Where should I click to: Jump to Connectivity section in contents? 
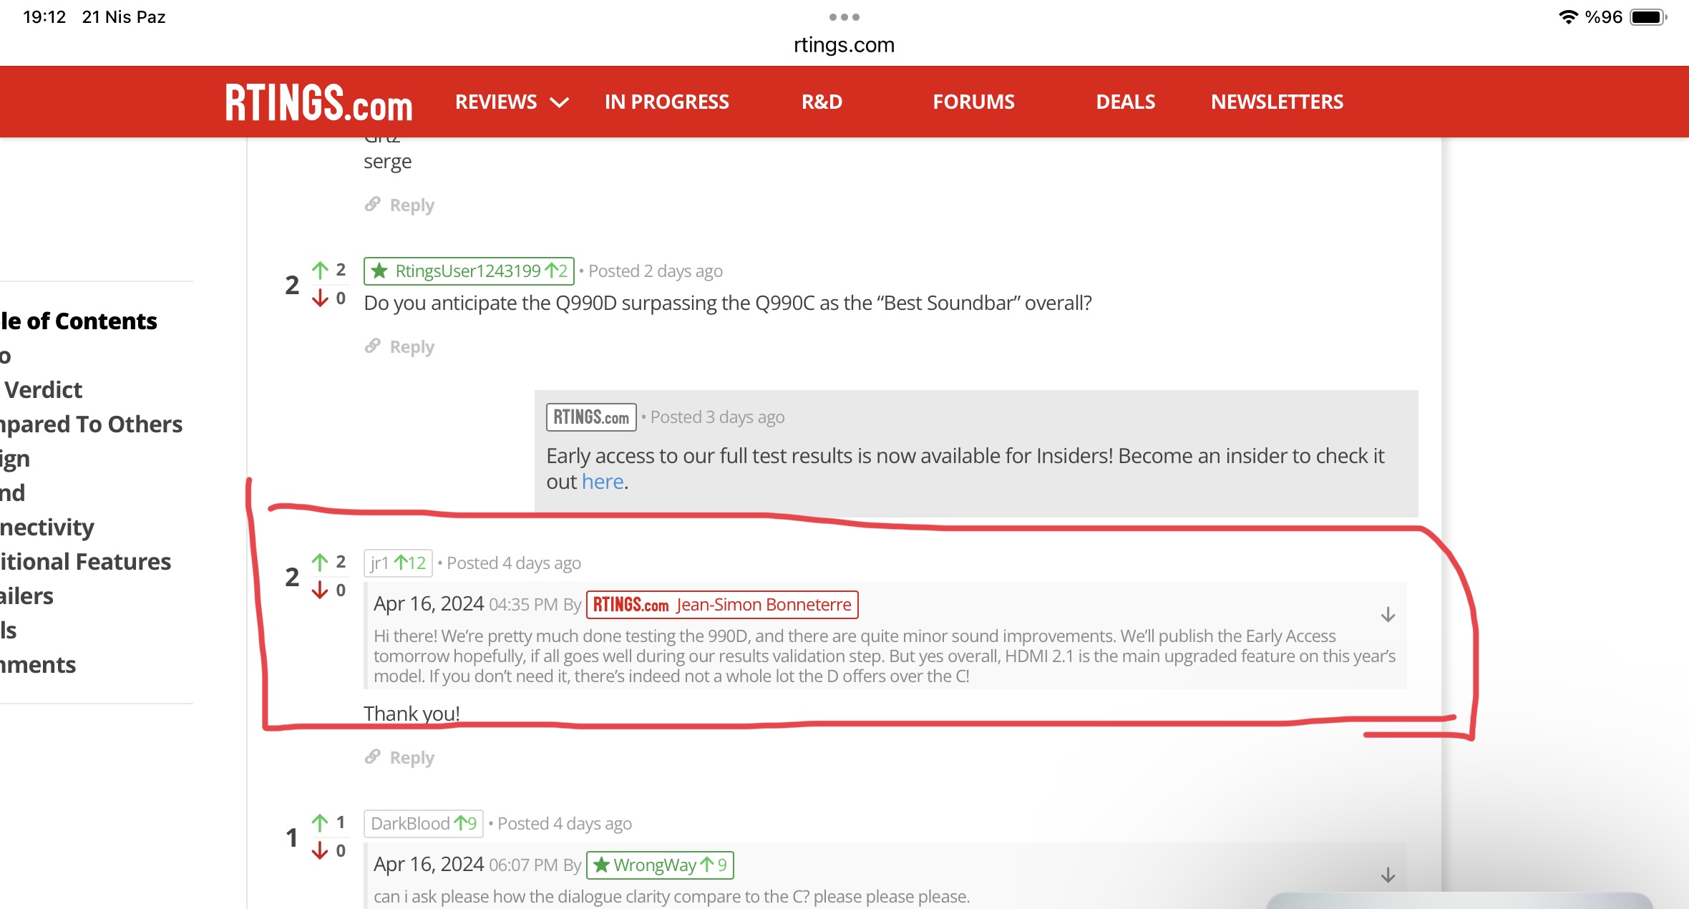pyautogui.click(x=47, y=528)
